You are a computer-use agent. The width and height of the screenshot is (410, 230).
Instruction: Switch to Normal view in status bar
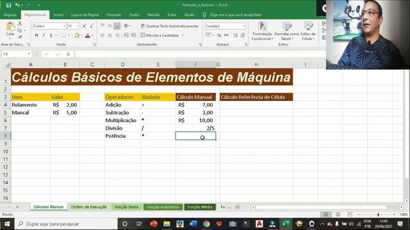[325, 215]
